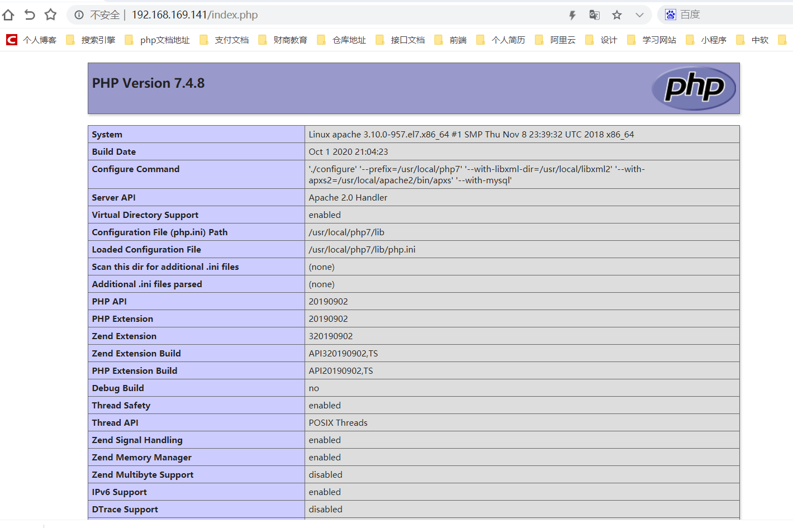Click the PHP logo image
The image size is (793, 528).
coord(694,88)
